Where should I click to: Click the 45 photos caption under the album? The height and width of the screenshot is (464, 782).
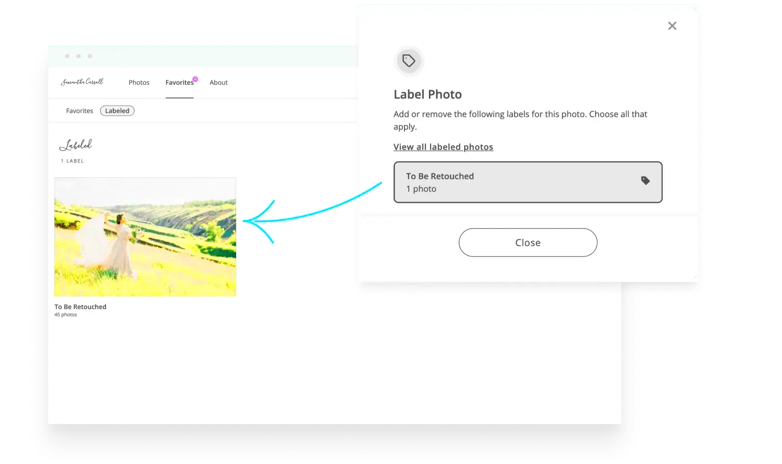(65, 314)
